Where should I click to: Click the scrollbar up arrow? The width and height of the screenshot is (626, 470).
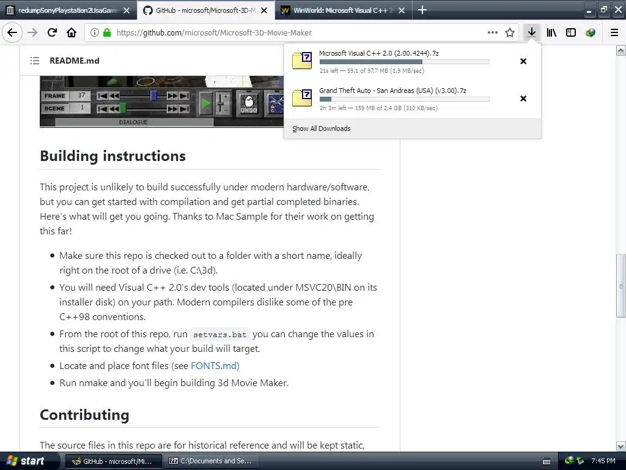click(x=620, y=50)
